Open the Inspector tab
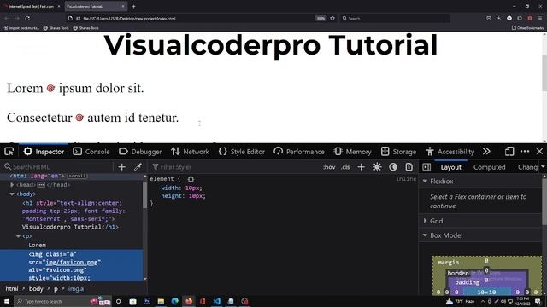Viewport: 547px width, 307px height. [x=44, y=152]
